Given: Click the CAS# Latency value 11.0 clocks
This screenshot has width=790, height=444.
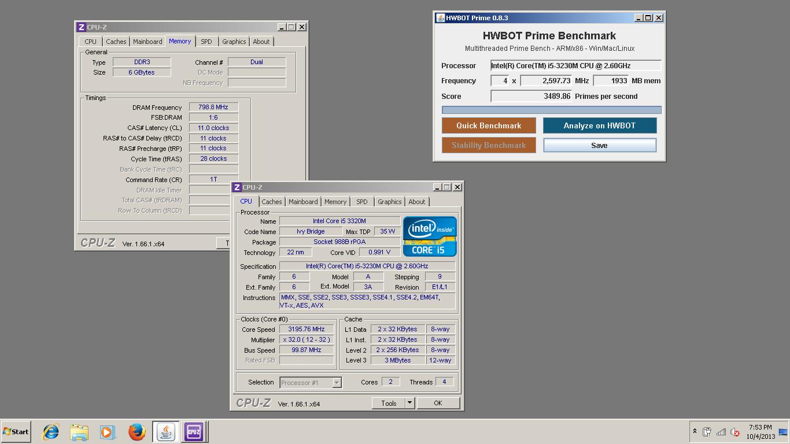Looking at the screenshot, I should pyautogui.click(x=213, y=128).
